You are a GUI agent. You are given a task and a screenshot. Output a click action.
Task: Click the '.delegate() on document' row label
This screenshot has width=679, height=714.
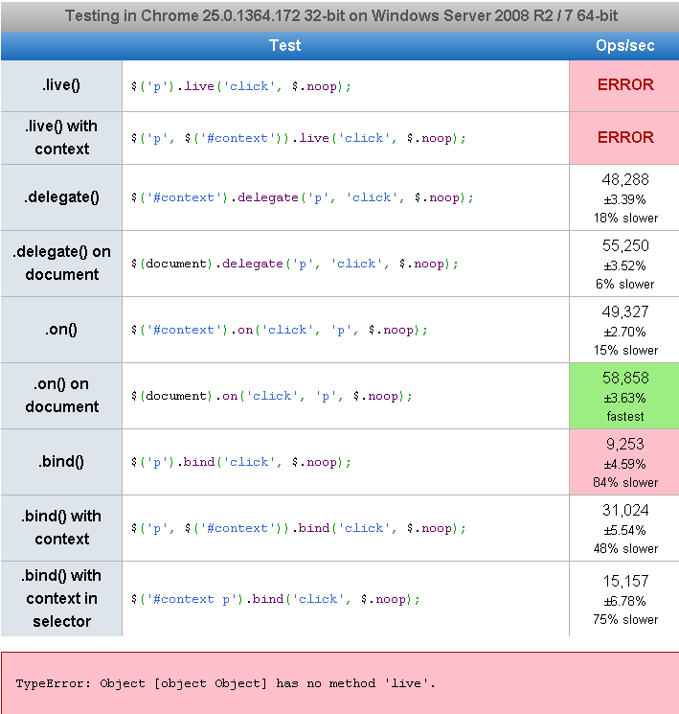point(61,263)
